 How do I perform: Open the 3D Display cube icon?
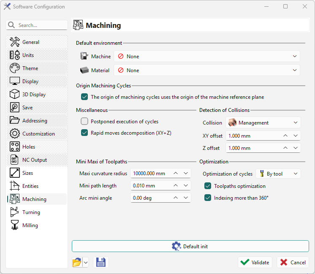[15, 95]
